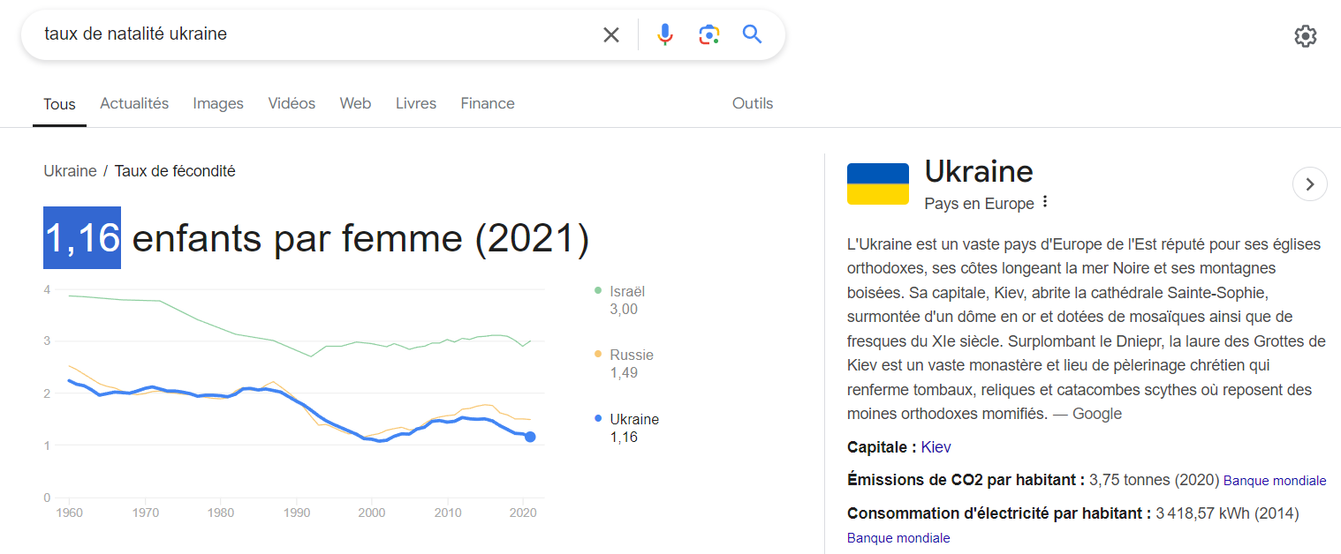Open Google Lens image search icon

[x=708, y=34]
